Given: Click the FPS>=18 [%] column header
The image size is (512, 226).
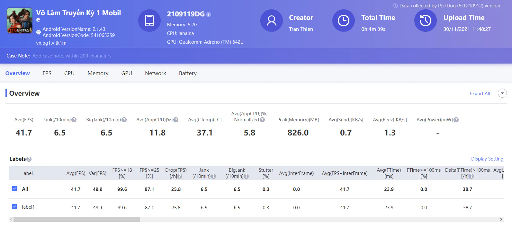Looking at the screenshot, I should pyautogui.click(x=122, y=173).
